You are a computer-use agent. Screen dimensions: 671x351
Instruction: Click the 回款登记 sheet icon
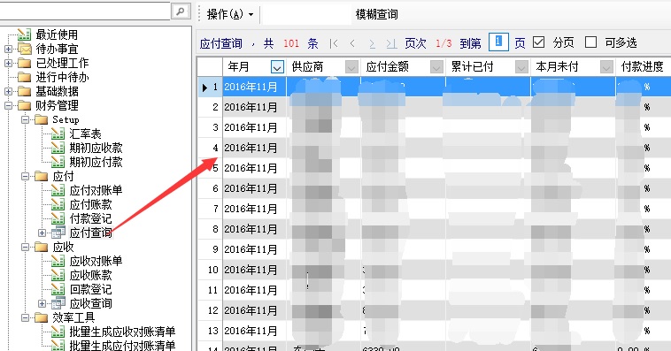58,289
